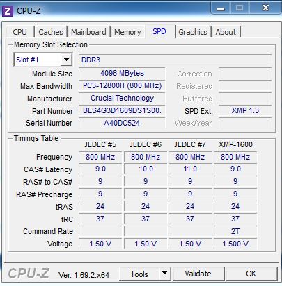
Task: Click the Slot #1 combo box text
Action: (38, 60)
